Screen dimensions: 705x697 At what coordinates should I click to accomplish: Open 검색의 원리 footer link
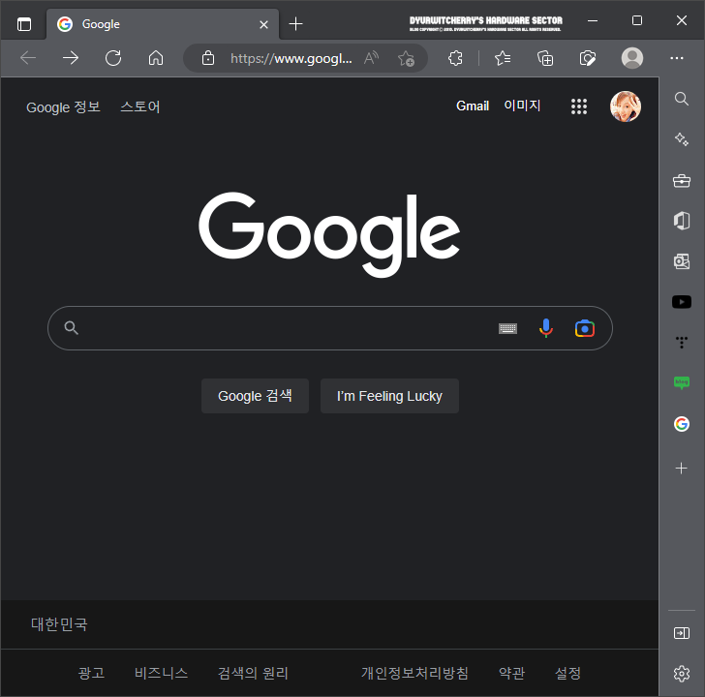[253, 673]
